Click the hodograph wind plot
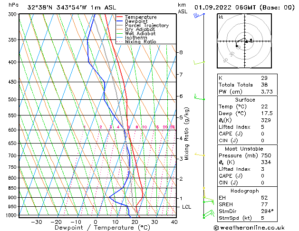This screenshot has height=231, width=299. pos(244,41)
